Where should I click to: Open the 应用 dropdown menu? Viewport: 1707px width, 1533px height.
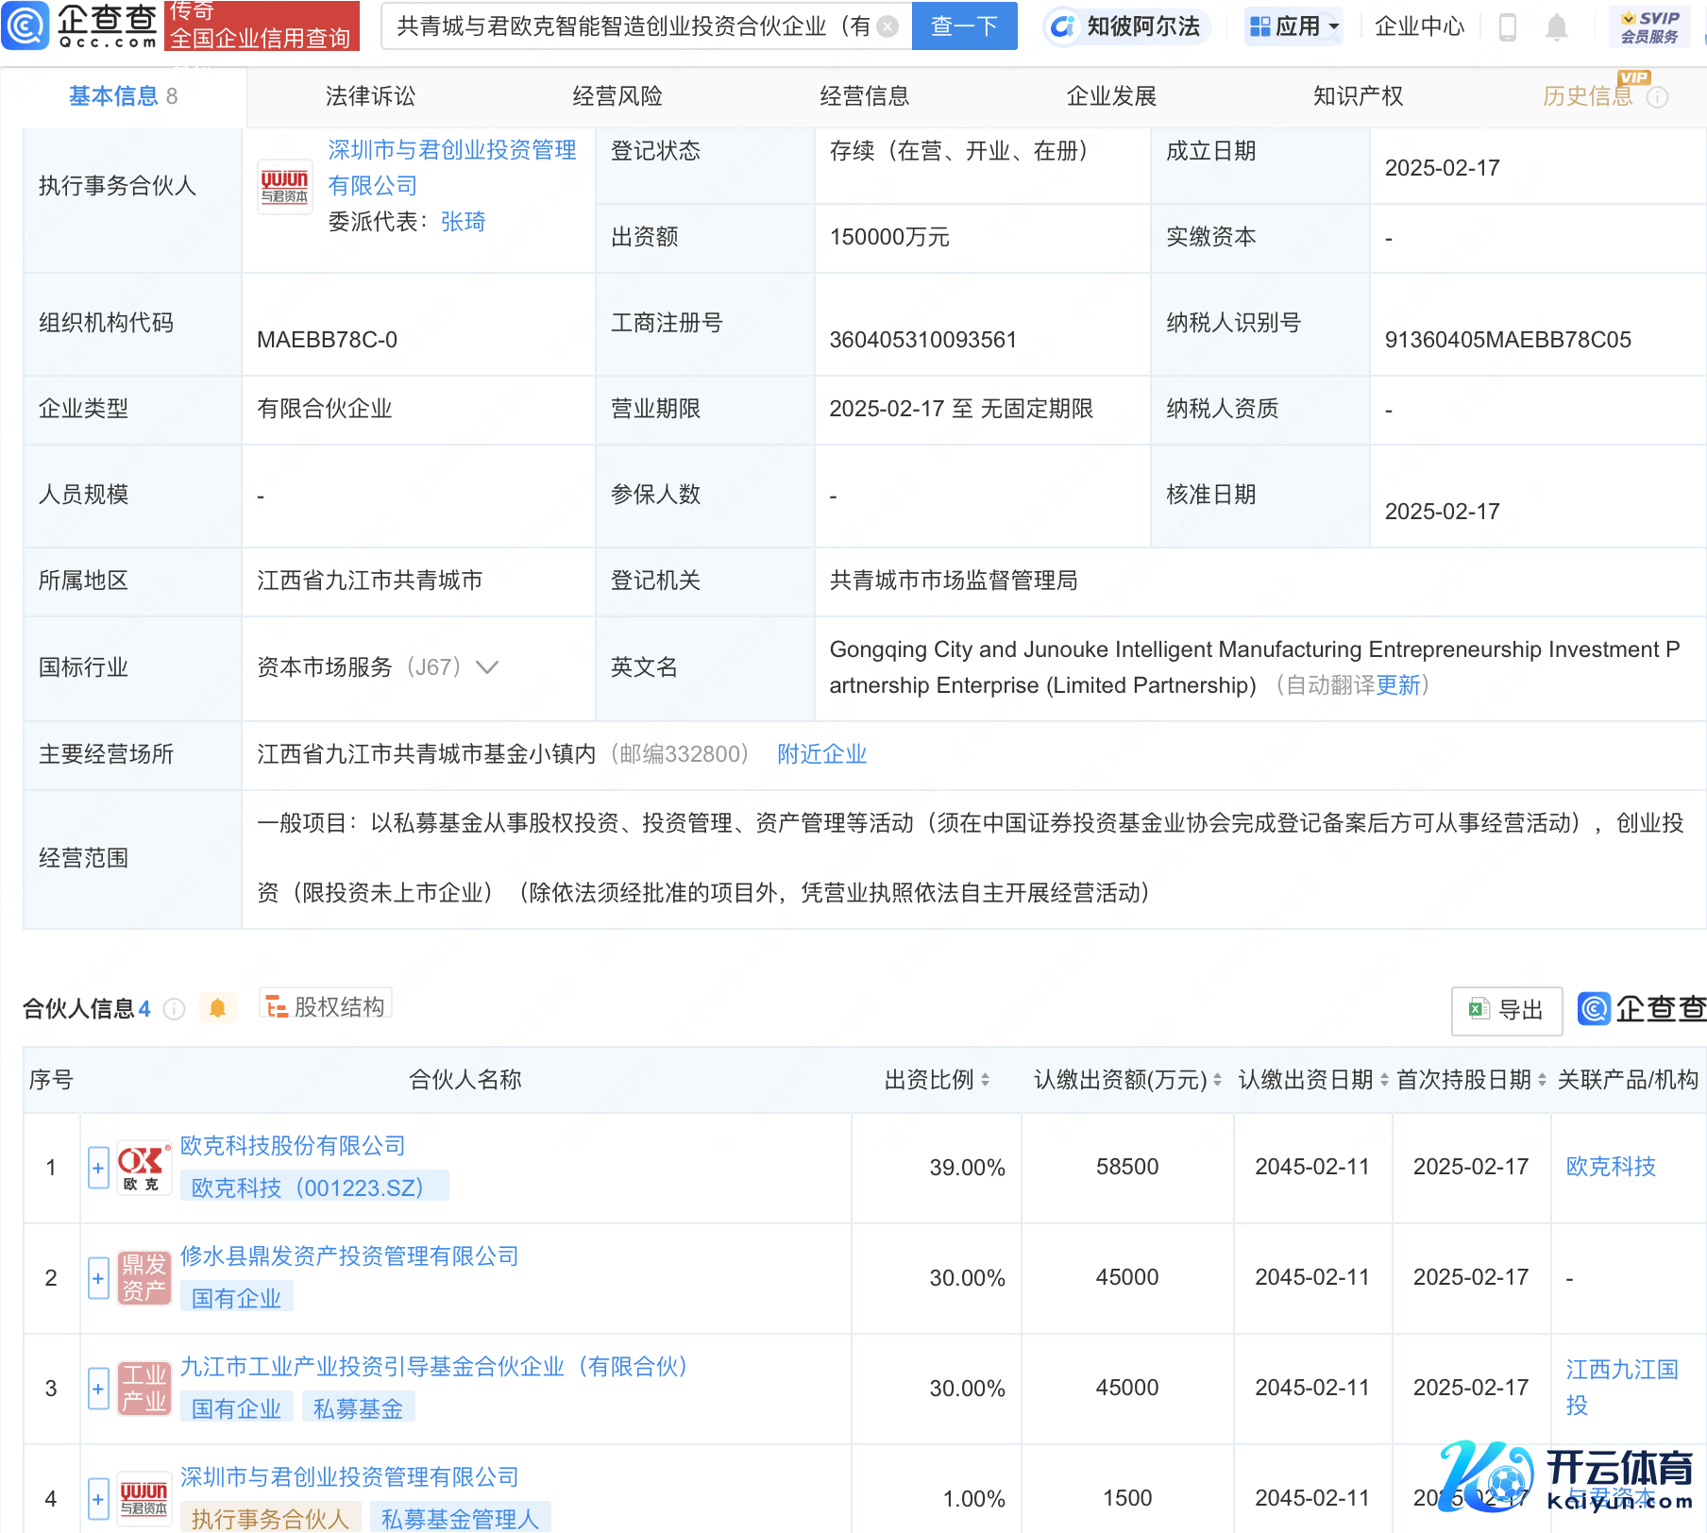[x=1293, y=26]
